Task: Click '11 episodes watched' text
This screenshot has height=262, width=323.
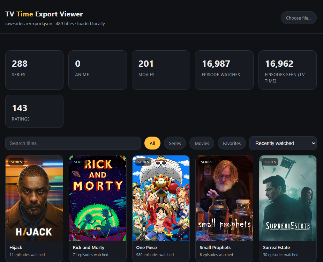Action: [x=27, y=255]
